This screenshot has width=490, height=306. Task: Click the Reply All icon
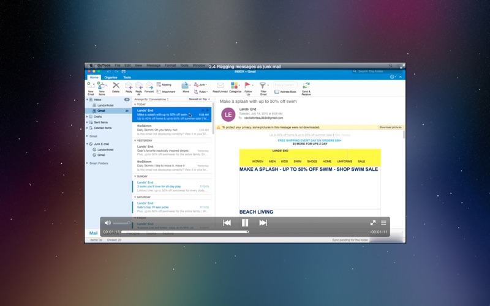tap(139, 86)
